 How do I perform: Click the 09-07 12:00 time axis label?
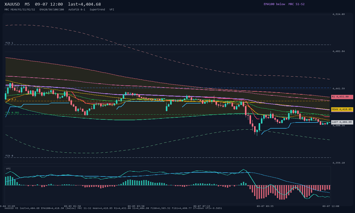tap(331, 206)
